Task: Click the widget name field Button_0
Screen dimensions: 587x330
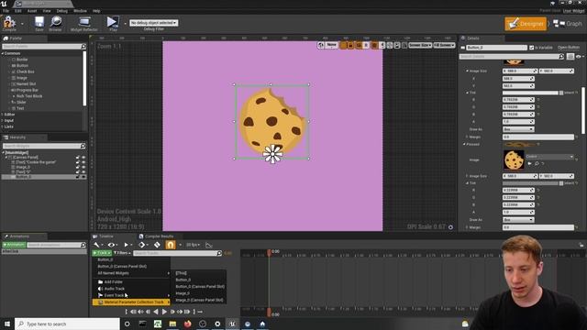Action: [x=497, y=48]
